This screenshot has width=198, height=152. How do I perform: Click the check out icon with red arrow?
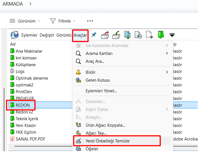[105, 35]
